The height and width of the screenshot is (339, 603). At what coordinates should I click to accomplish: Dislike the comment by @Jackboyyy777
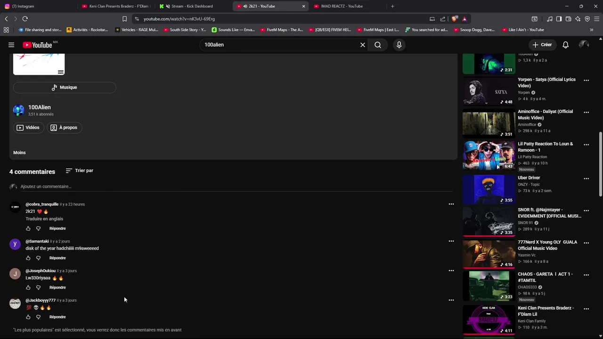pos(39,317)
